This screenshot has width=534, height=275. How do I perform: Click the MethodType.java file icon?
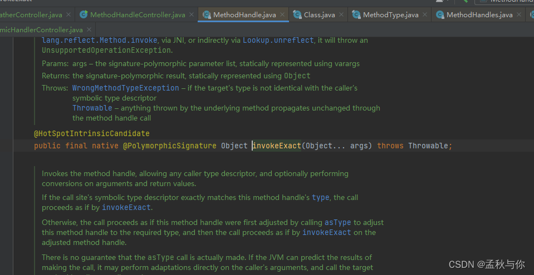coord(356,14)
